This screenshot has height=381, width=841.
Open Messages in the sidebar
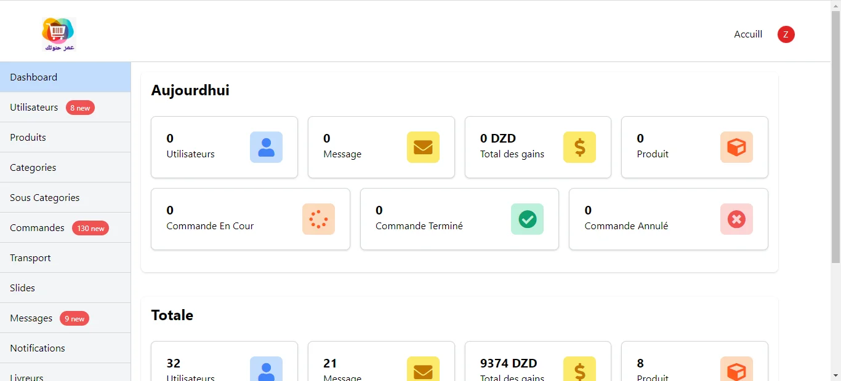click(x=65, y=318)
